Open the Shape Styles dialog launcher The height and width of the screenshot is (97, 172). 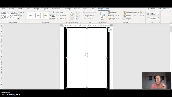67,22
